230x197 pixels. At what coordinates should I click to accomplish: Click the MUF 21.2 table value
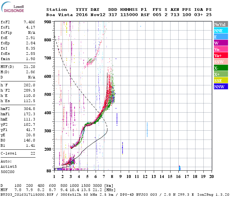(x=97, y=190)
